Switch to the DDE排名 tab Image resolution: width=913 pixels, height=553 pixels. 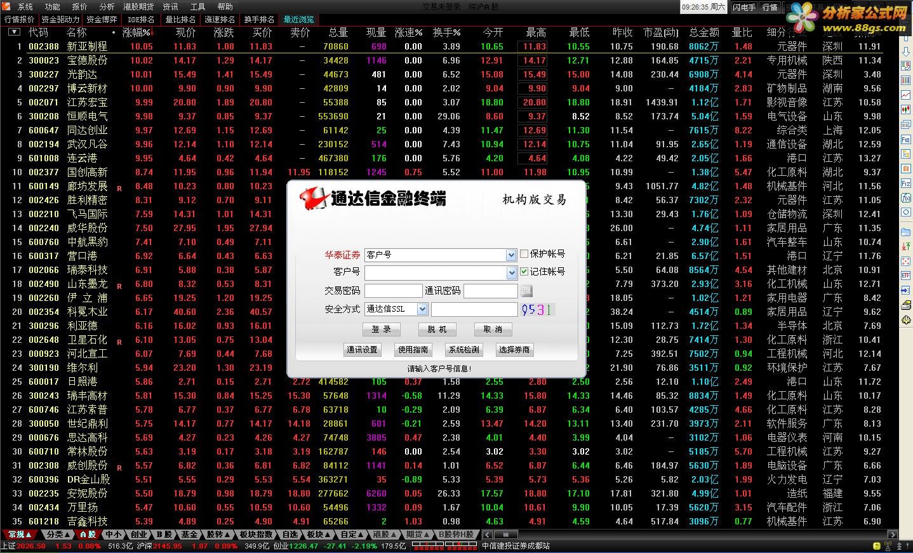point(141,20)
